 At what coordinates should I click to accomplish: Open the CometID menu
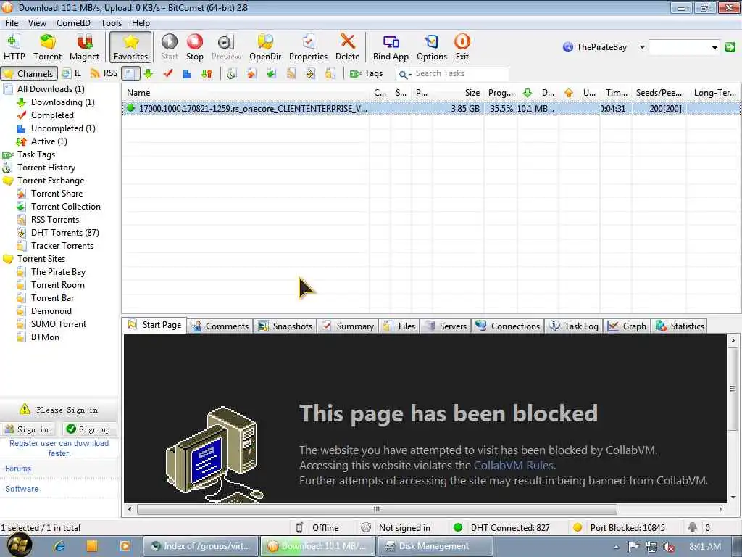(x=73, y=22)
